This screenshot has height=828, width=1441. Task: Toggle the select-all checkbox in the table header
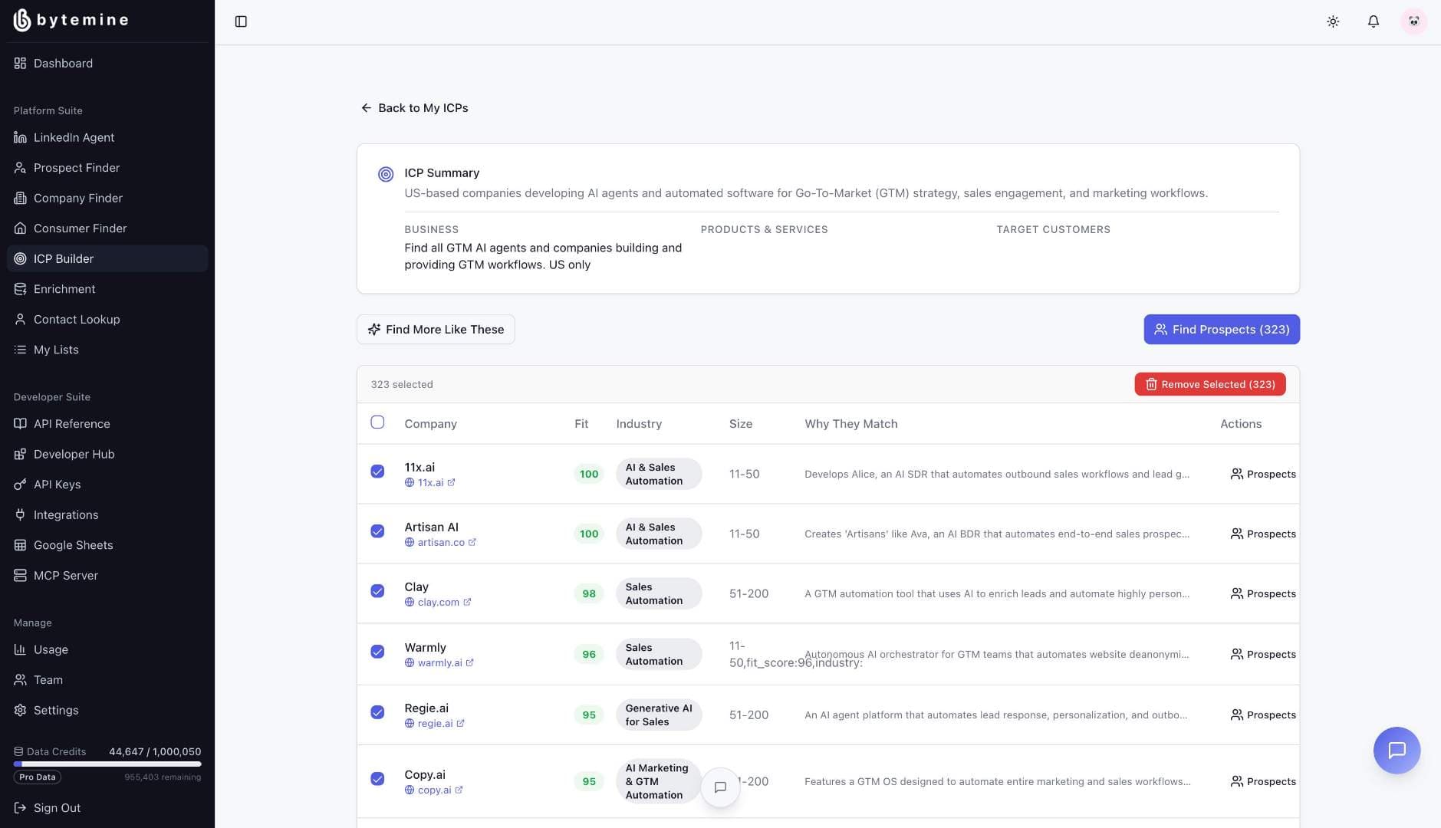point(377,421)
